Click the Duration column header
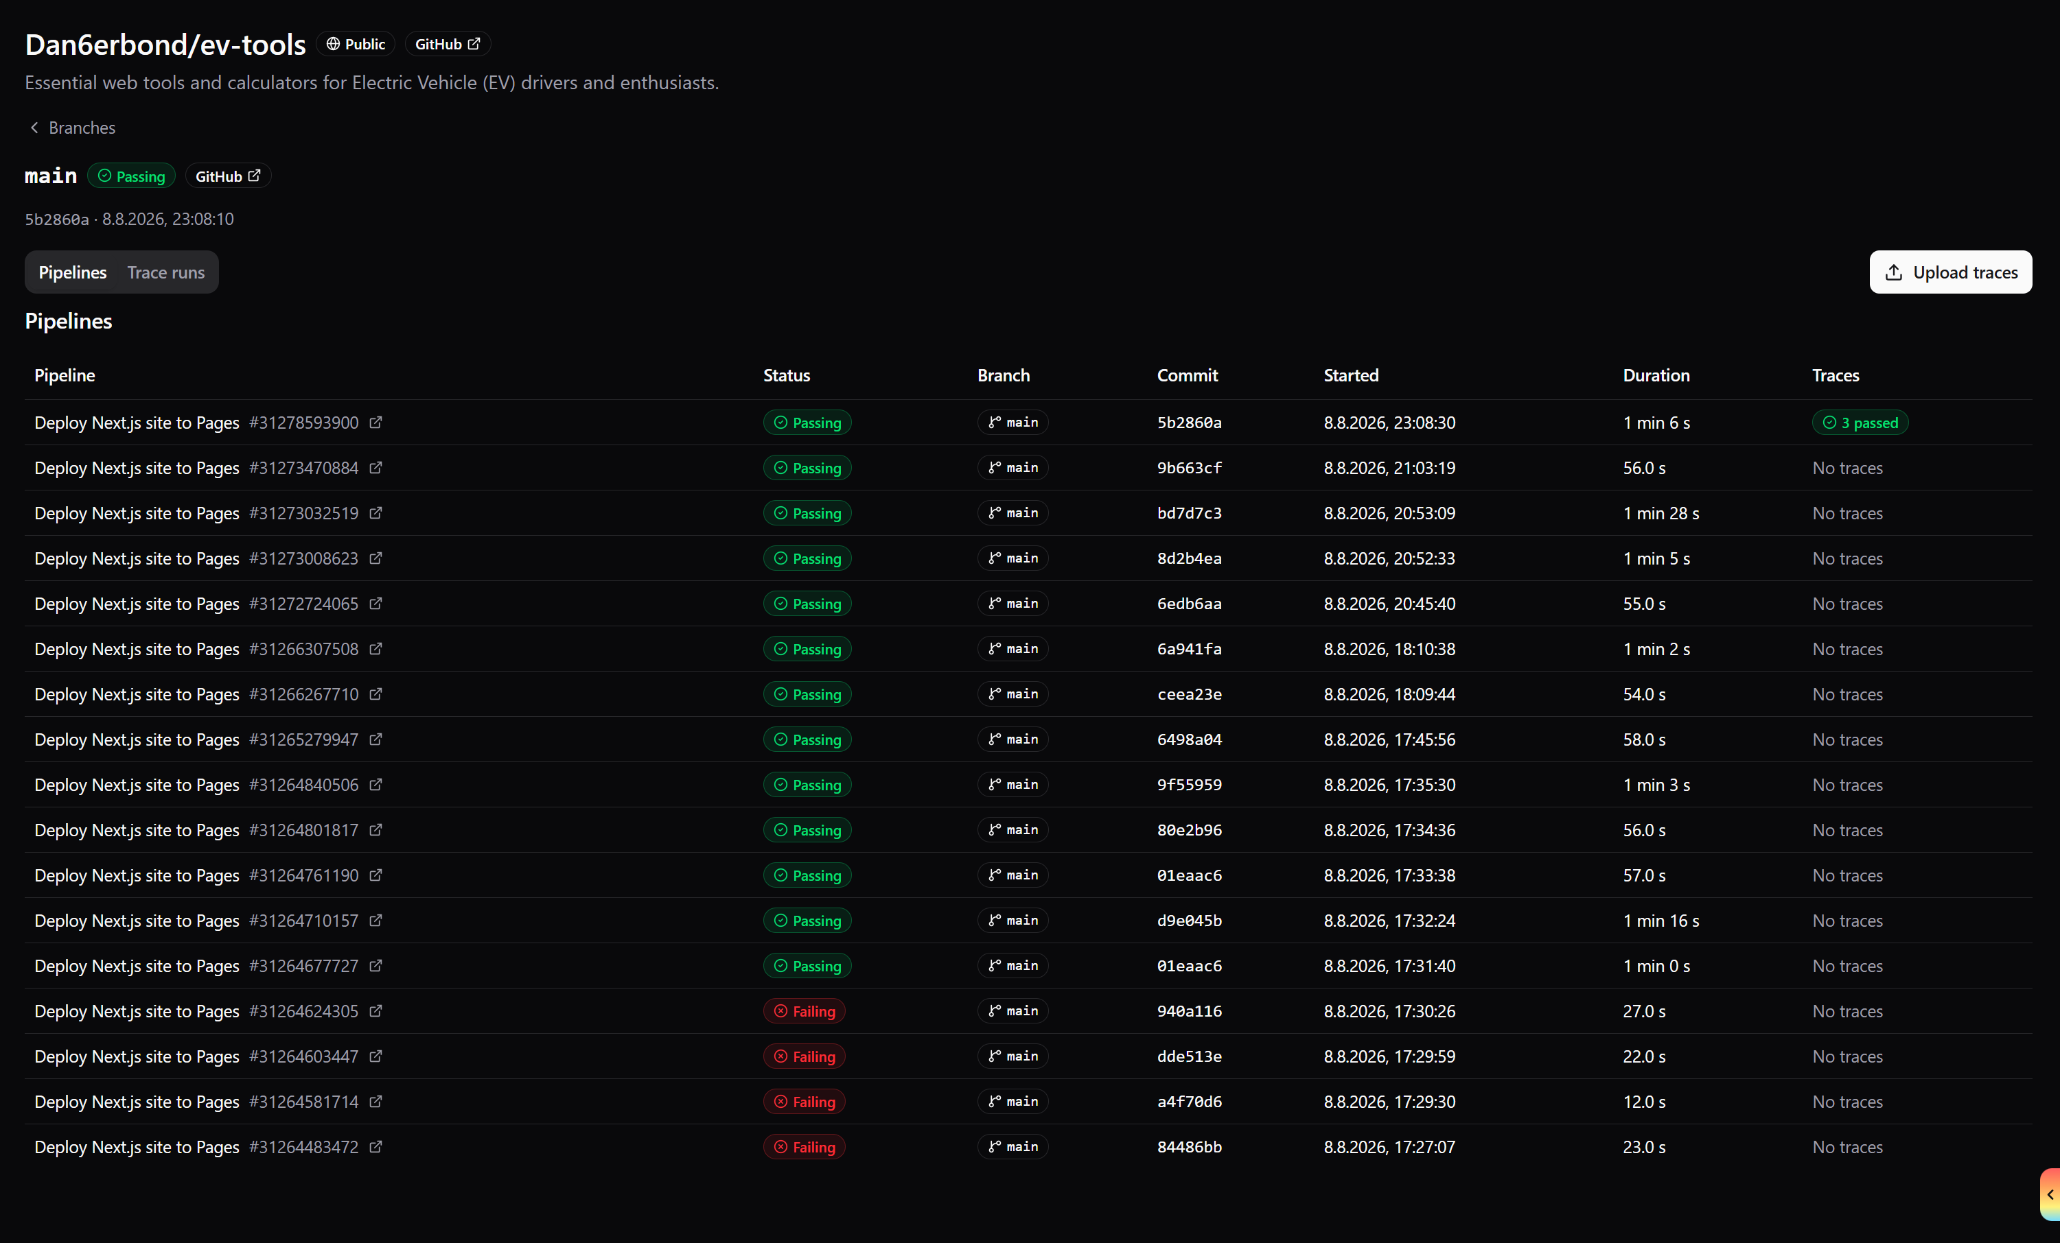2060x1243 pixels. (x=1656, y=376)
